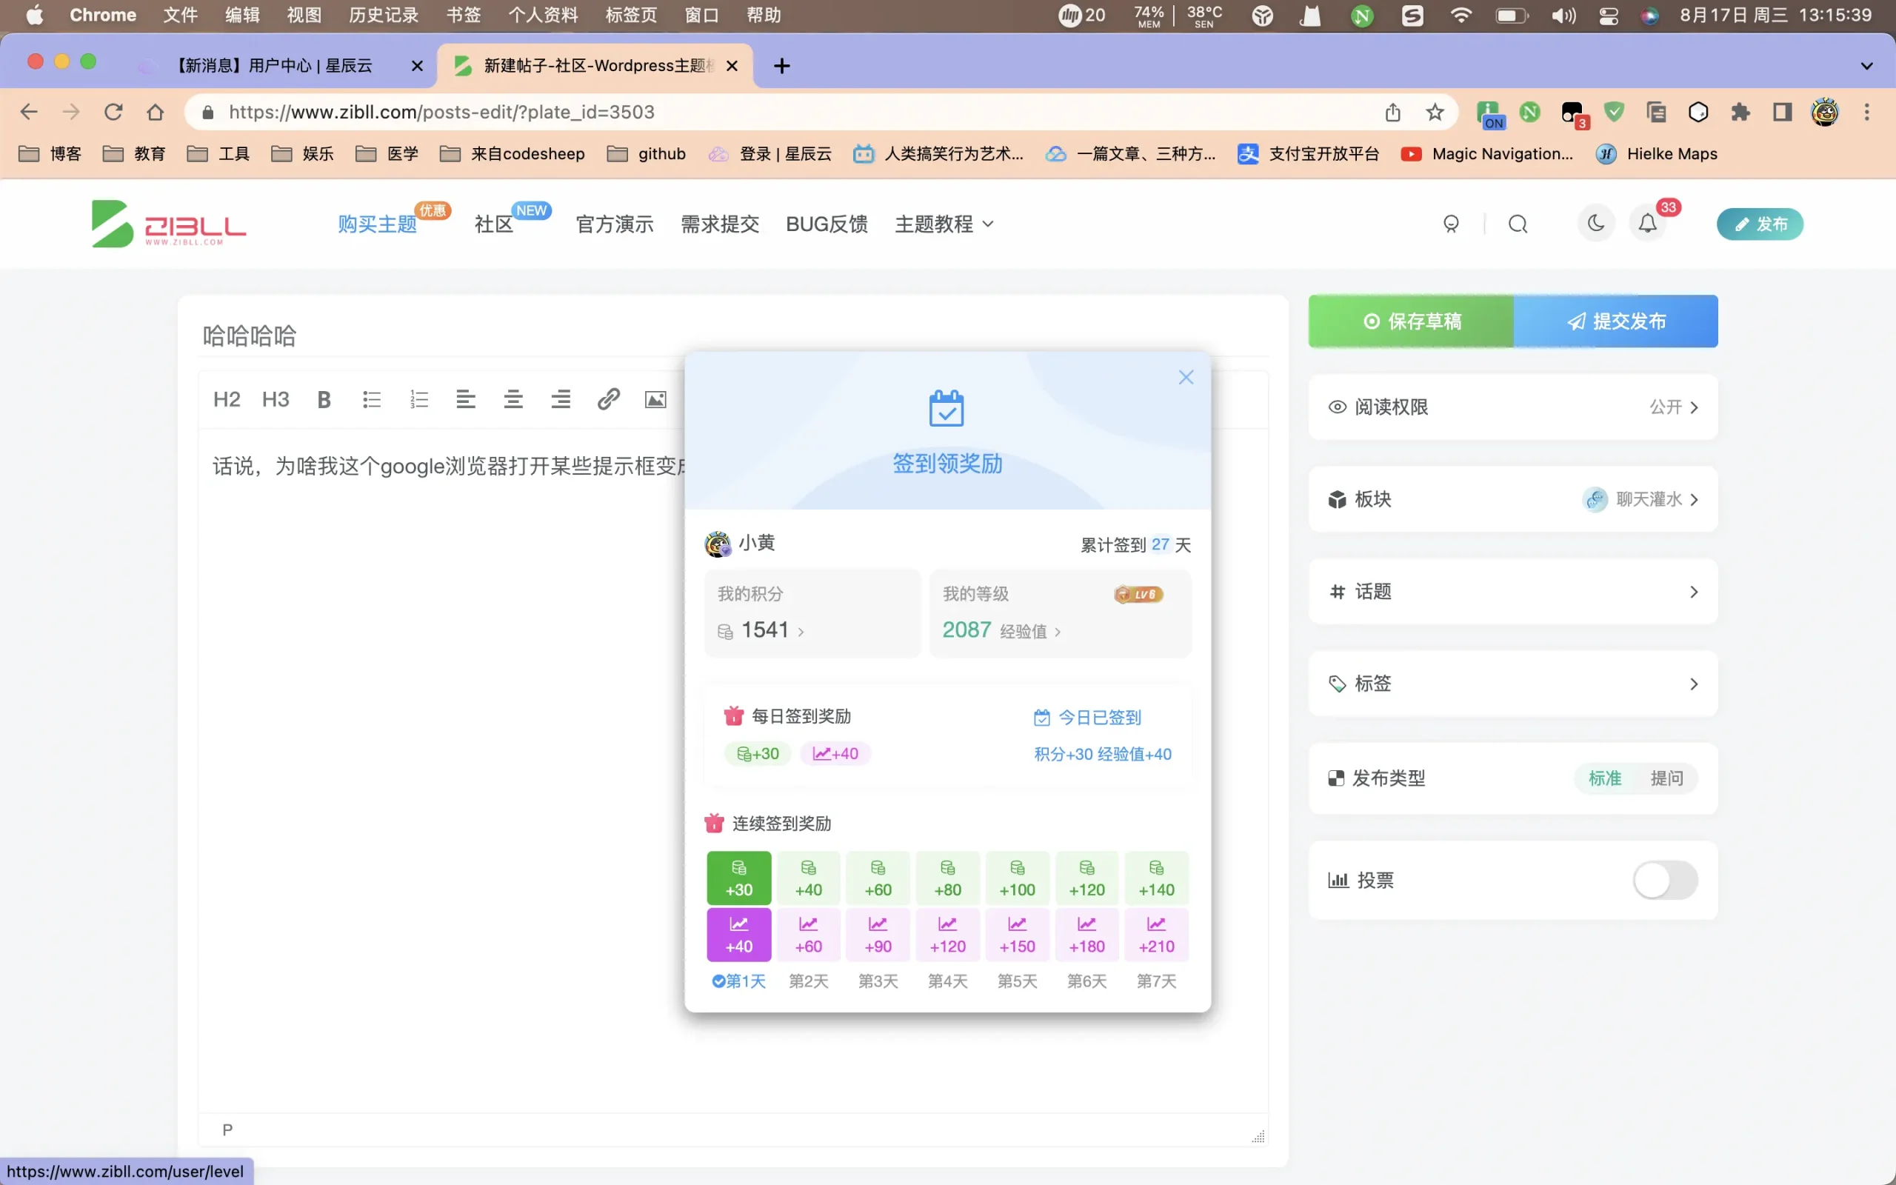The height and width of the screenshot is (1185, 1896).
Task: Open macOS Control Center icon
Action: tap(1608, 16)
